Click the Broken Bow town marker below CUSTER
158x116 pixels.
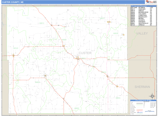click(78, 59)
